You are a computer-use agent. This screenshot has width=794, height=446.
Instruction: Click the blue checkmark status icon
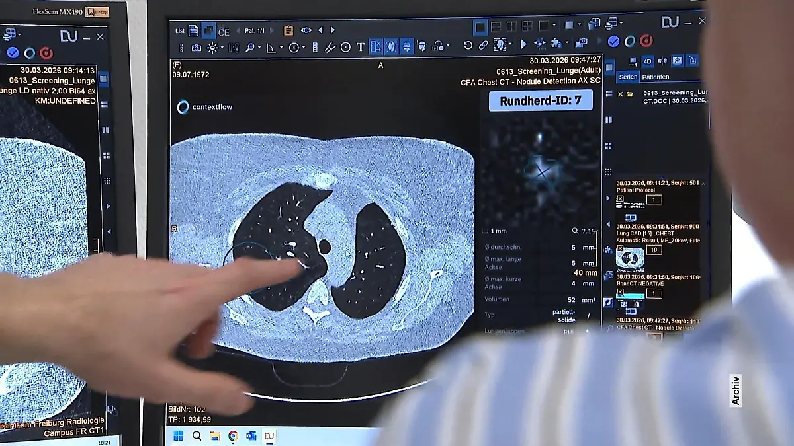tap(613, 41)
